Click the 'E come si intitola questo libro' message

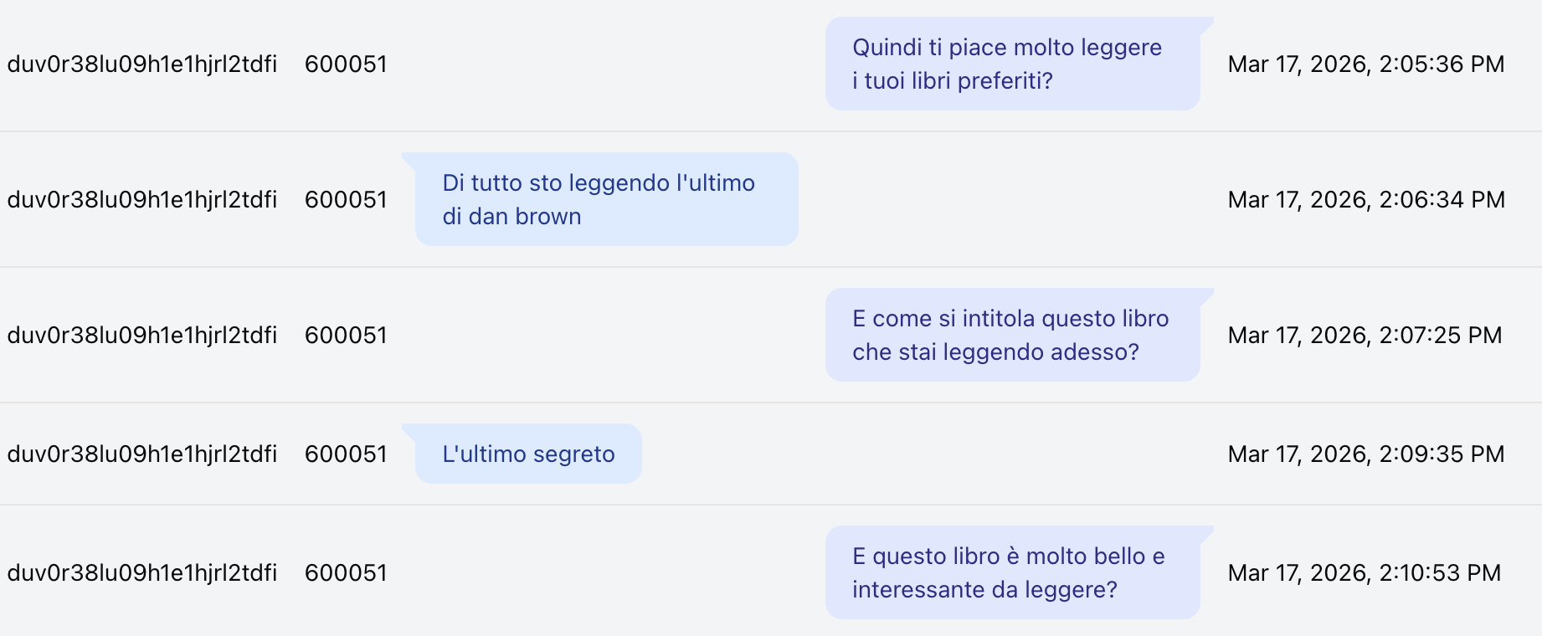[x=1013, y=335]
